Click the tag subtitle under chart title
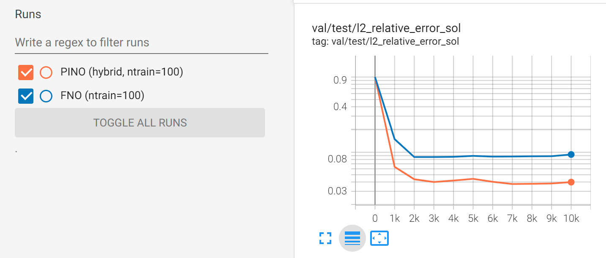 pos(385,41)
